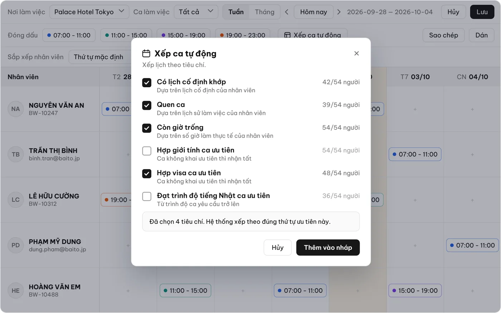Screen dimensions: 501x313
Task: Click Hủy button in the dialog
Action: [x=277, y=248]
